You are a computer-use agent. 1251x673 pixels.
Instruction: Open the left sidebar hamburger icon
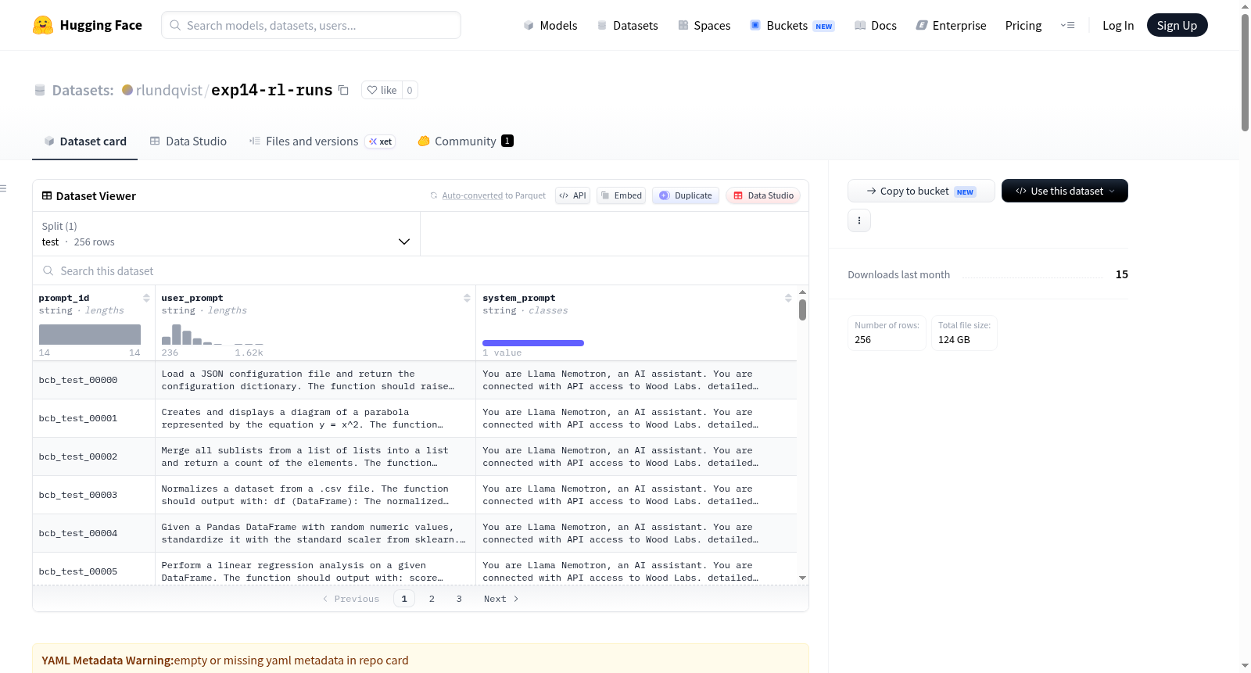tap(3, 188)
